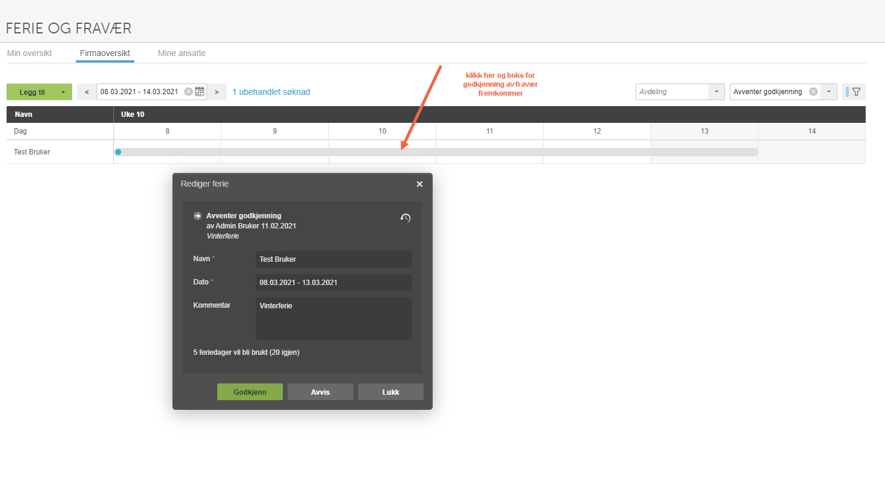Image resolution: width=885 pixels, height=489 pixels.
Task: Open the calendar date picker icon
Action: [200, 92]
